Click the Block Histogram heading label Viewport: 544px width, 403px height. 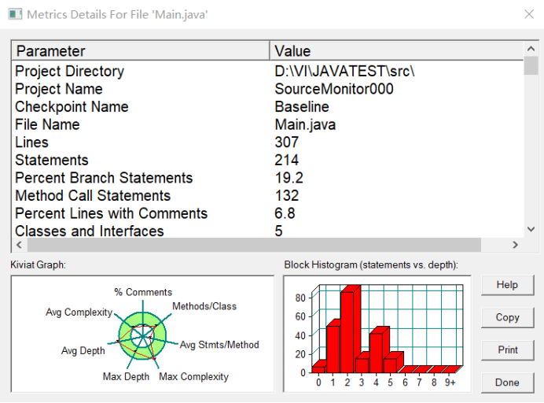pos(371,264)
